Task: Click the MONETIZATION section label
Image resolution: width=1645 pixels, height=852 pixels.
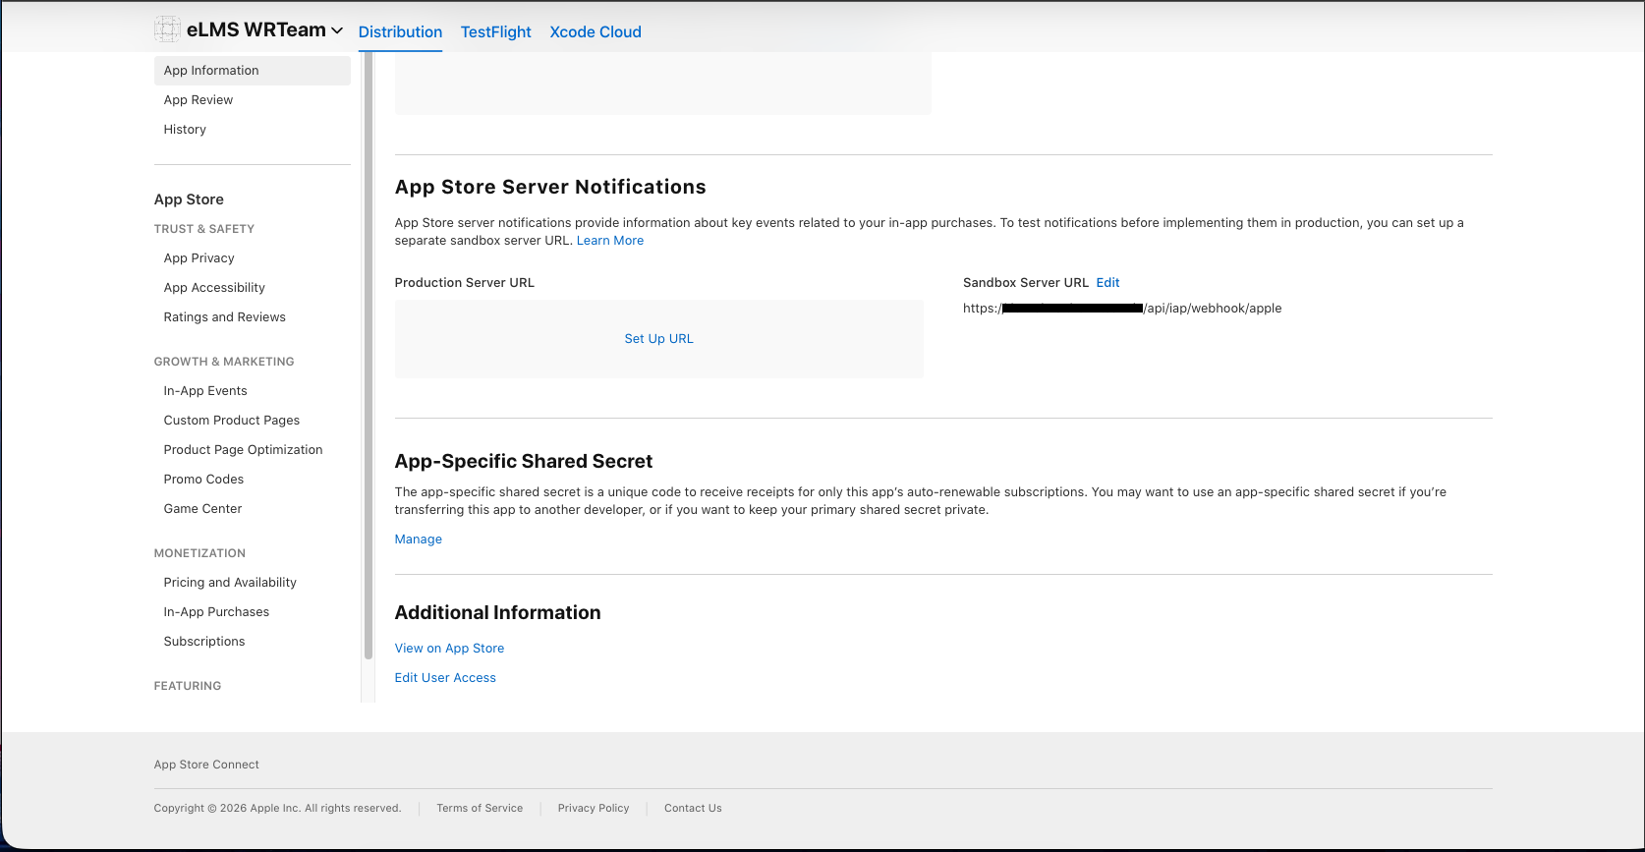Action: (199, 553)
